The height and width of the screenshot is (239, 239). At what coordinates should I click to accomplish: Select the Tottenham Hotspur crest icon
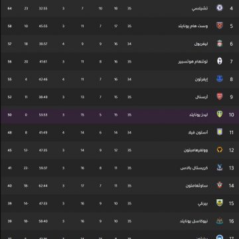219,61
